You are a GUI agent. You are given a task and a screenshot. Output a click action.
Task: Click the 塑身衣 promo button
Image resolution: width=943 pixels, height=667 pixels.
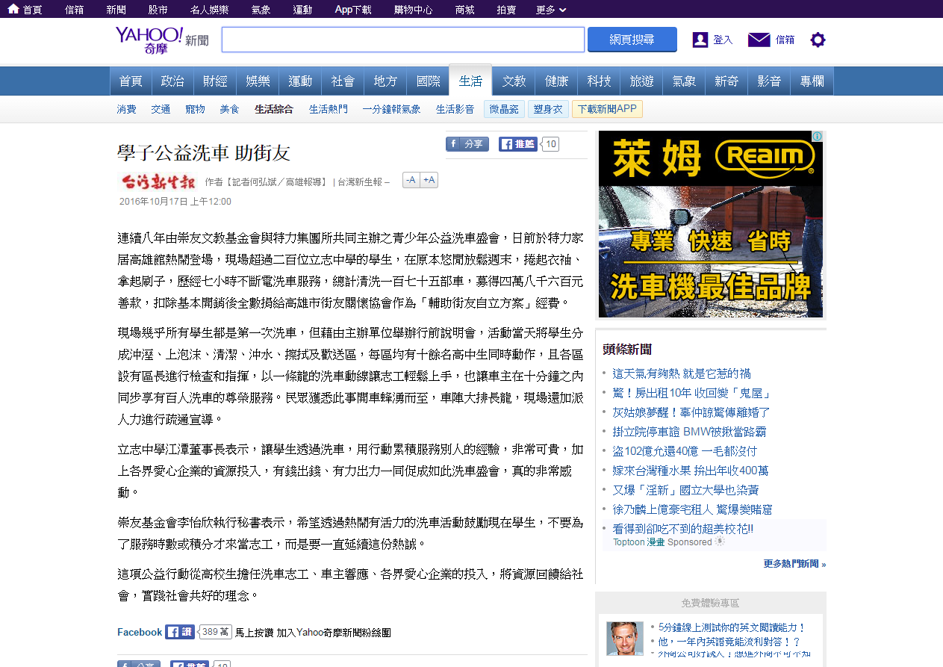pos(548,109)
